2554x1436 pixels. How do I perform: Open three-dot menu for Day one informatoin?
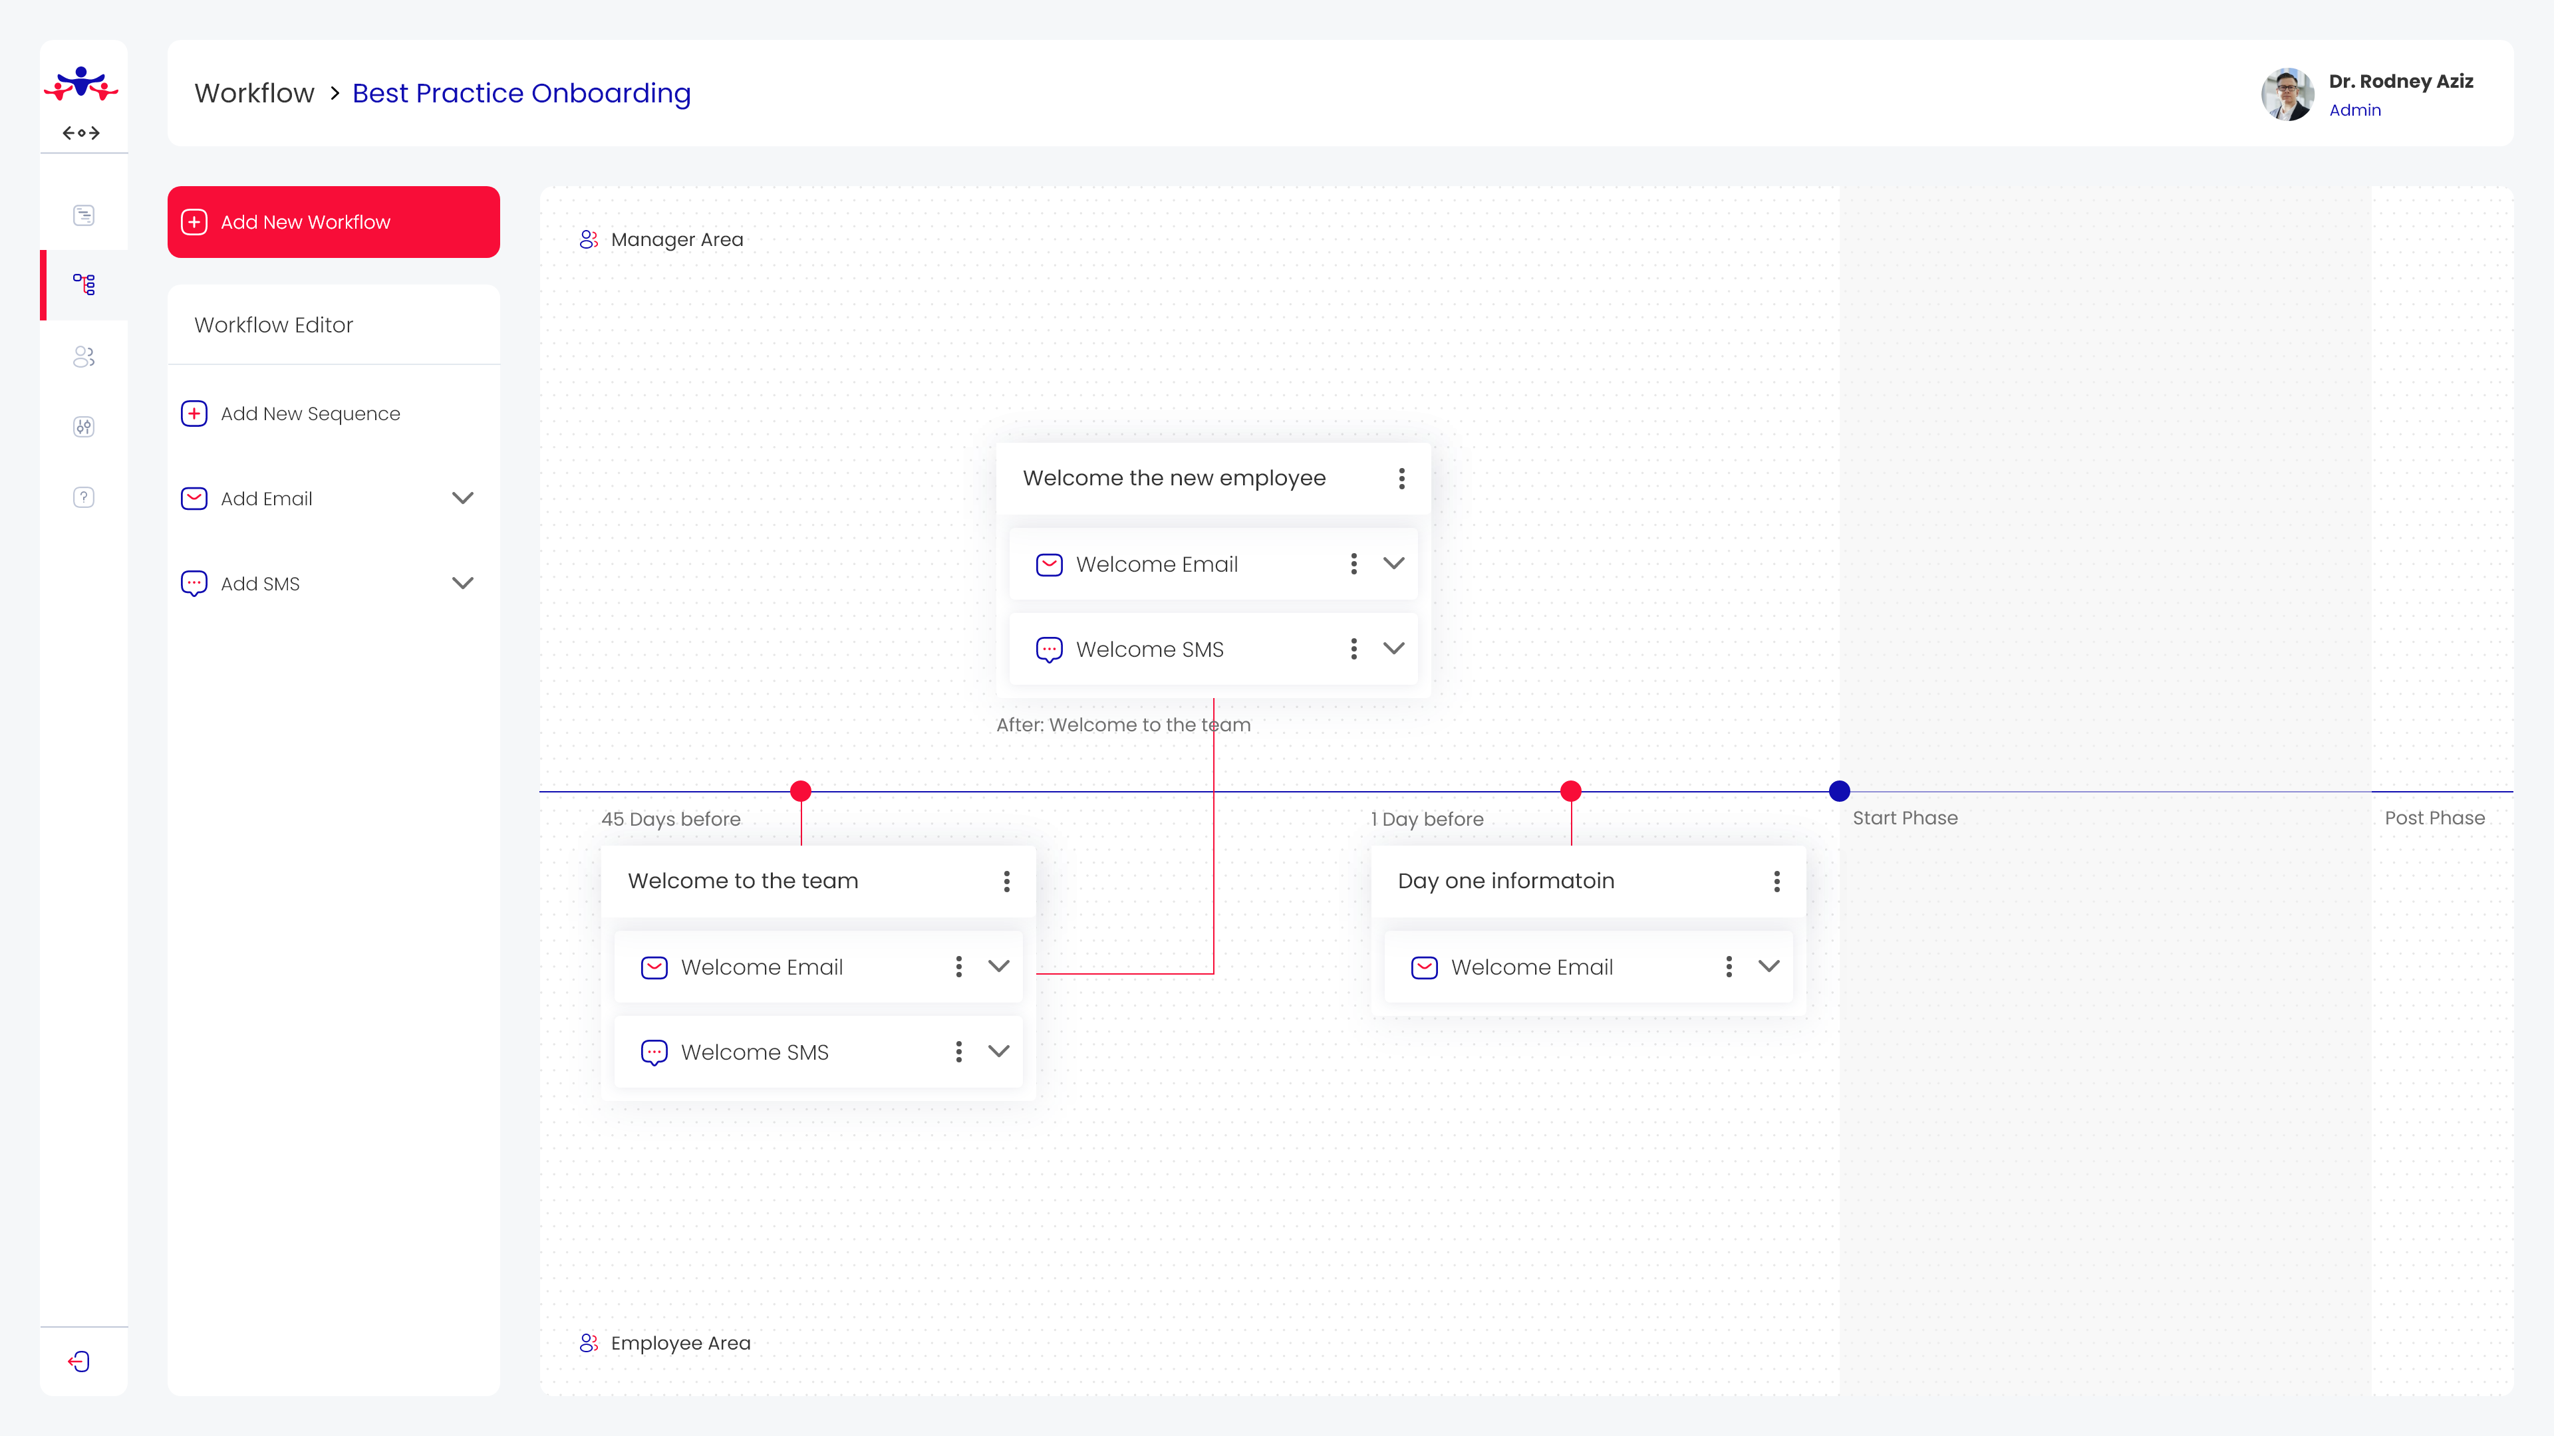tap(1776, 881)
